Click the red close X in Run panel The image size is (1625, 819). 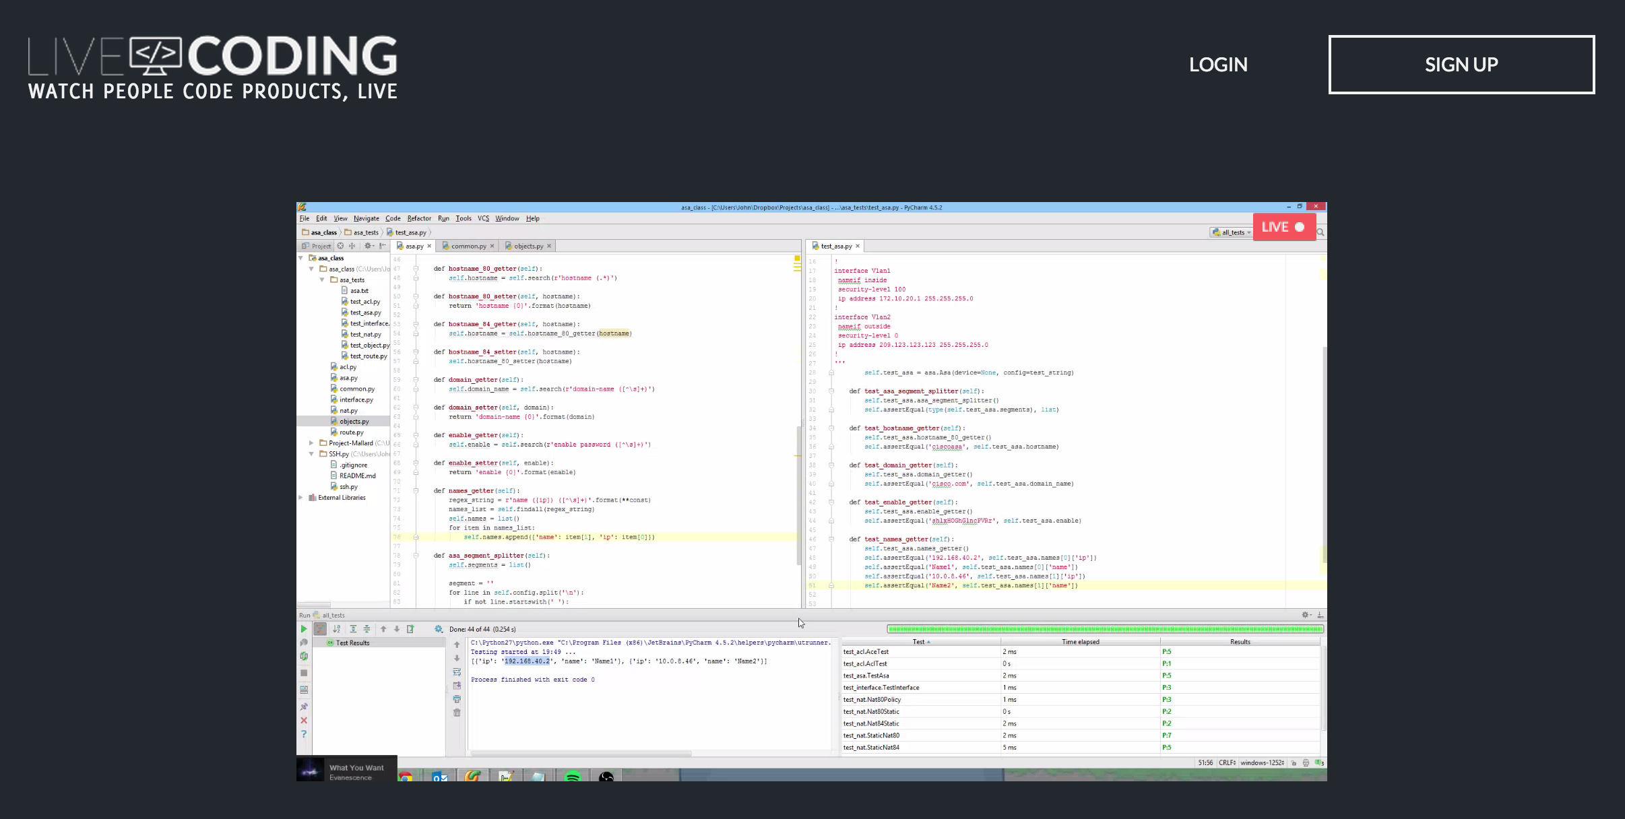tap(304, 721)
